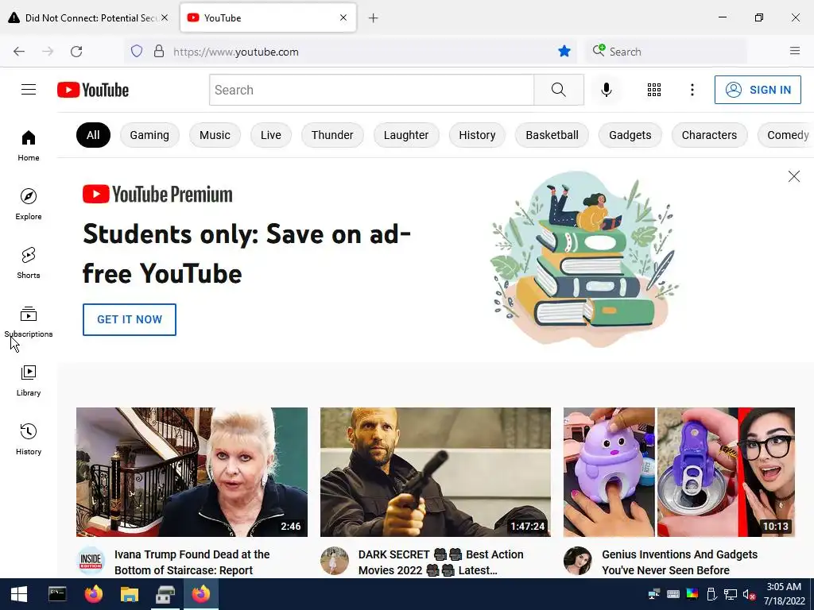The image size is (814, 610).
Task: Select the Music filter chip
Action: tap(215, 135)
